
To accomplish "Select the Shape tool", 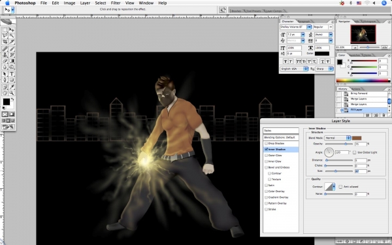I will tap(12, 80).
